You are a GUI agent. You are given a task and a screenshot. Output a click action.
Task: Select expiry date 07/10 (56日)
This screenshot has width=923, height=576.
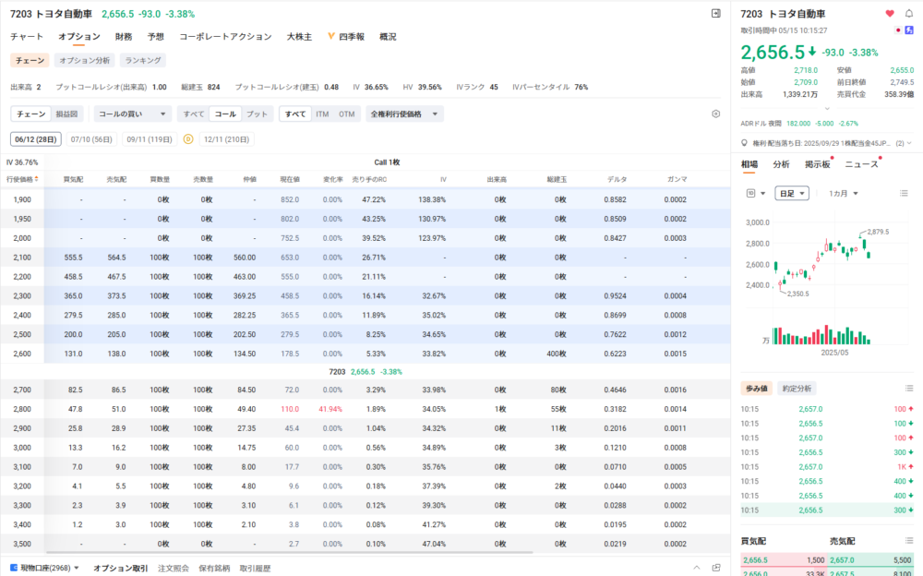click(x=91, y=139)
